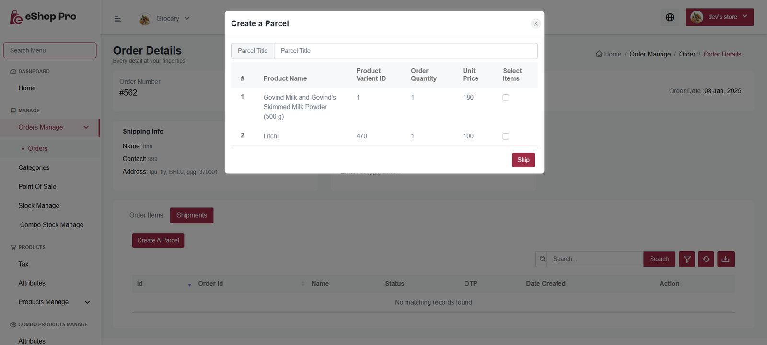Switch to the Shipments tab
This screenshot has width=767, height=345.
point(192,215)
